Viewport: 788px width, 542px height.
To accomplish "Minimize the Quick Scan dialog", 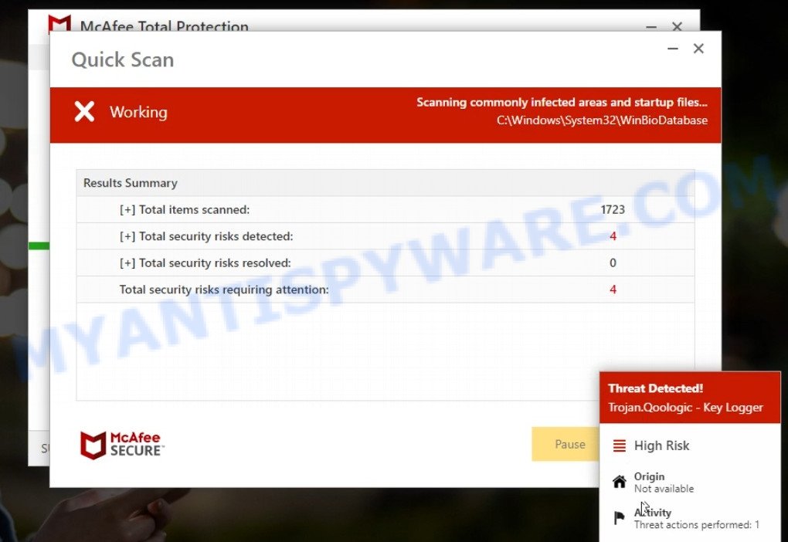I will click(673, 49).
